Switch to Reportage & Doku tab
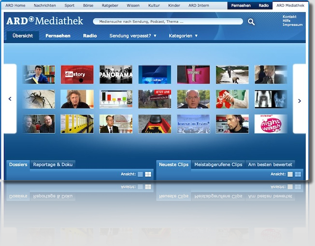The height and width of the screenshot is (246, 315). (53, 165)
